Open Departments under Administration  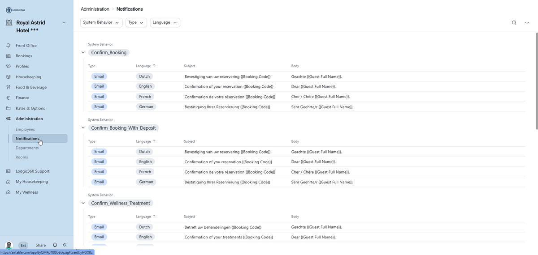(x=27, y=148)
